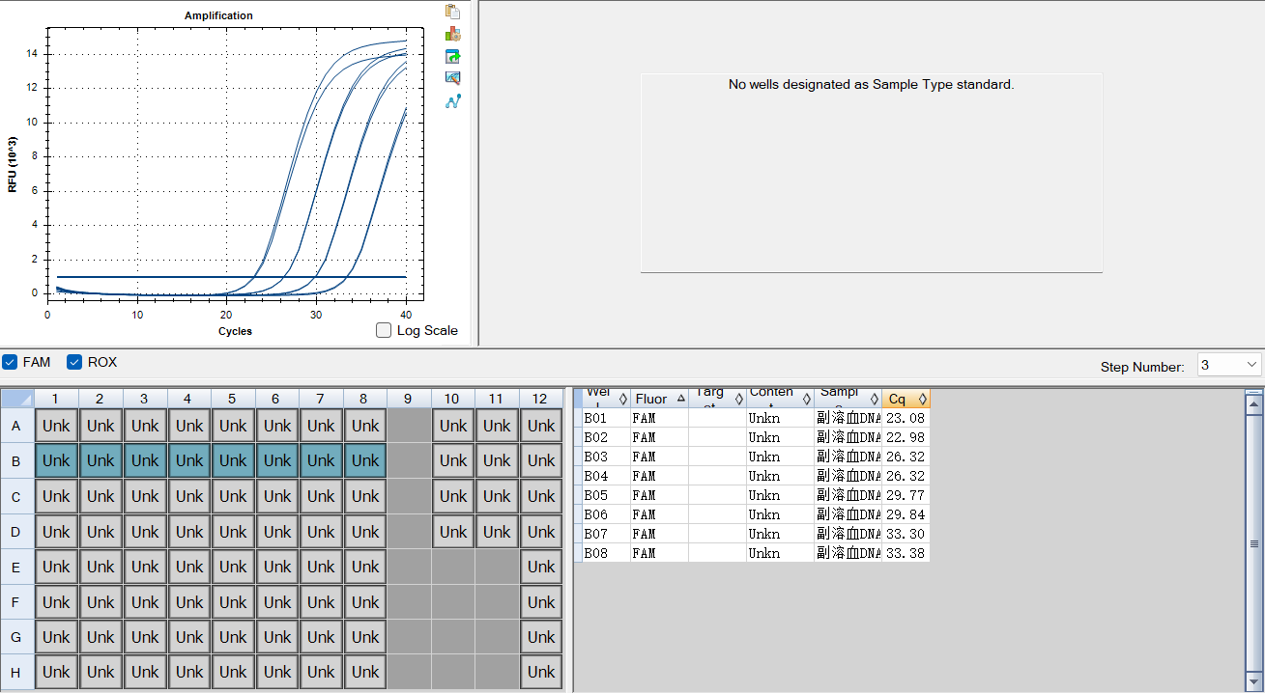Click the Cq value 29.77
Screen dimensions: 1265x693
pos(906,495)
